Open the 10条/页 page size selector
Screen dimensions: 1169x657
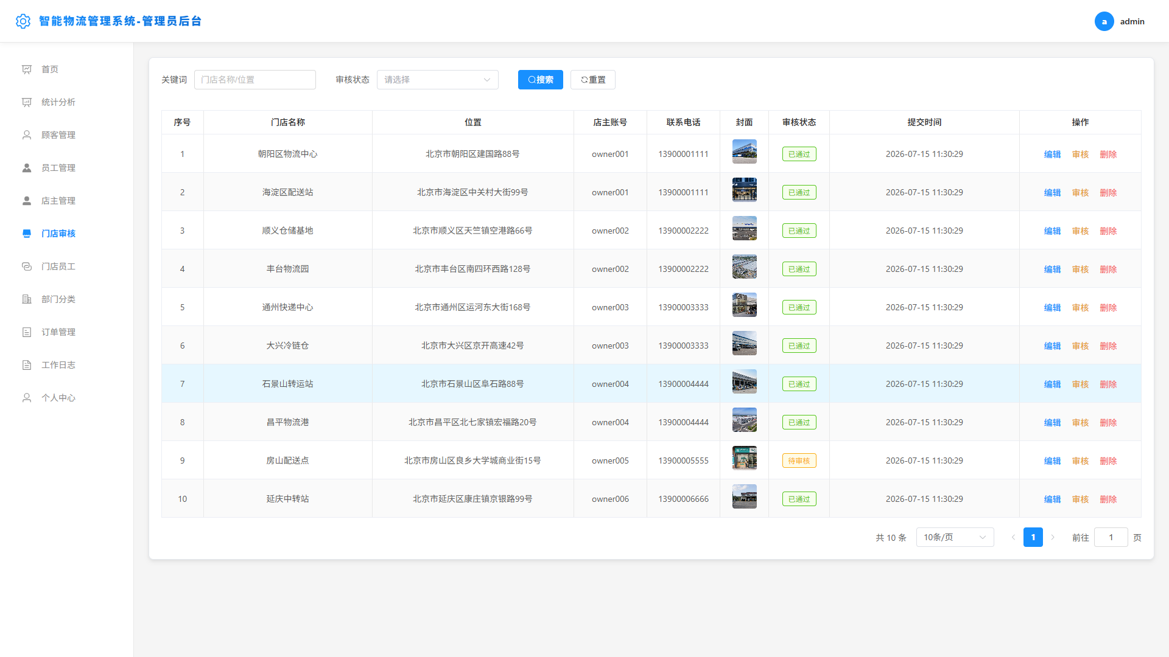955,537
